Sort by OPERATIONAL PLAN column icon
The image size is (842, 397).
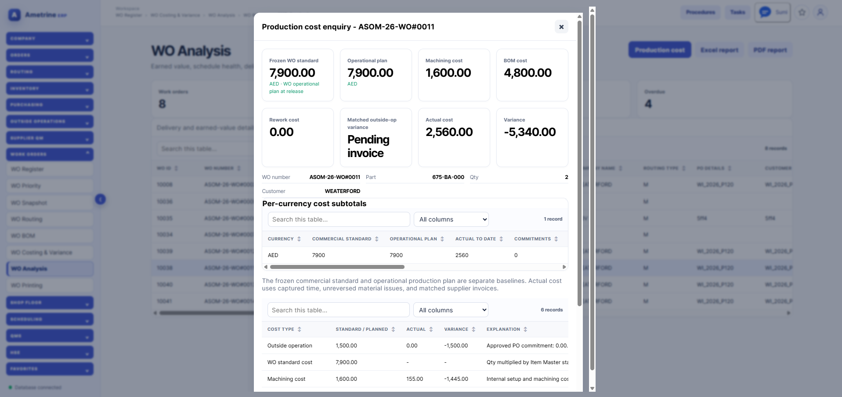pos(442,239)
